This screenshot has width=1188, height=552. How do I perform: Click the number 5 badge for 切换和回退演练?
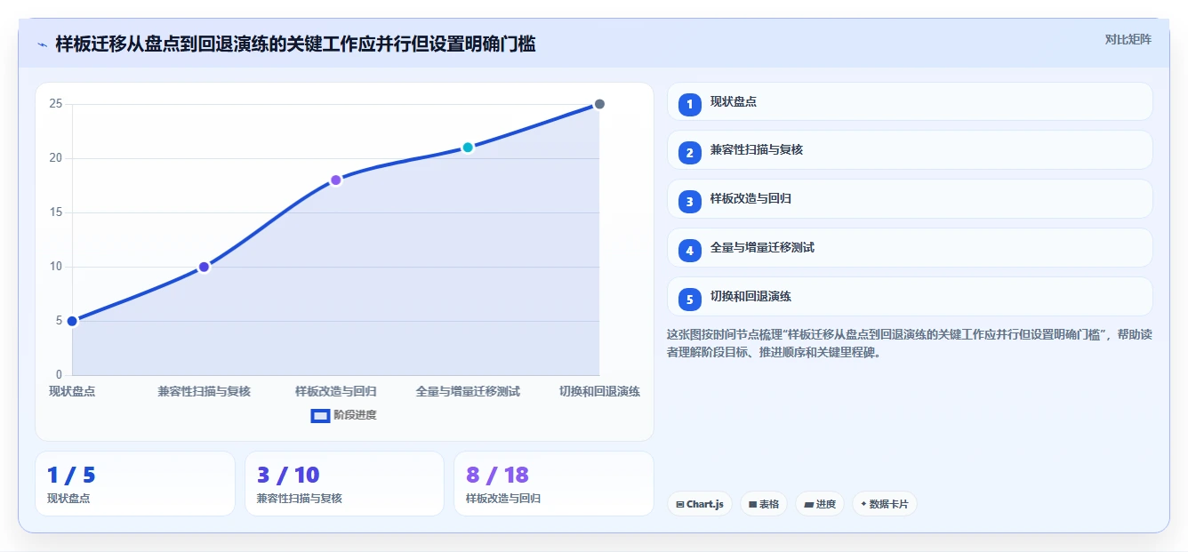[689, 300]
